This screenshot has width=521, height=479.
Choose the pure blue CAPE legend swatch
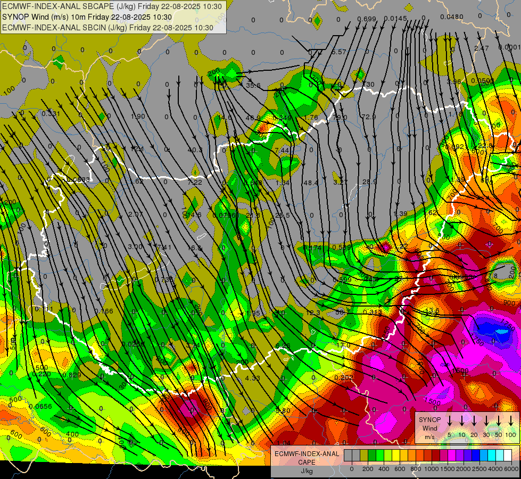(475, 456)
